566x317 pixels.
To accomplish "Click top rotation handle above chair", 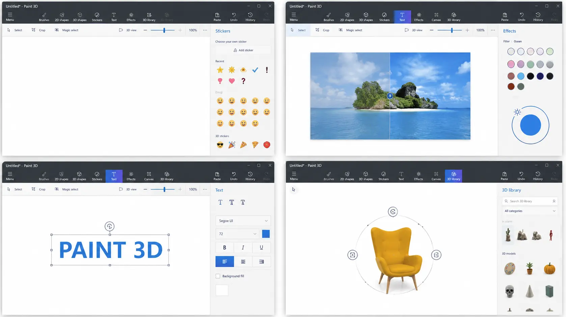I will (x=393, y=212).
